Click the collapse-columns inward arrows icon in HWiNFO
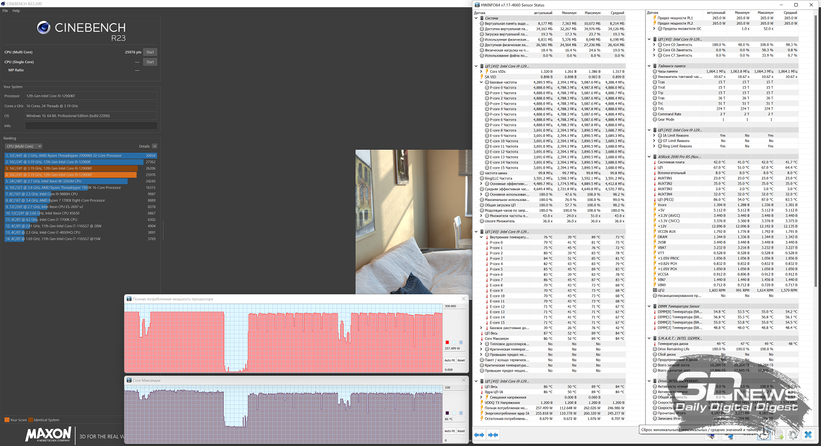 (x=493, y=435)
